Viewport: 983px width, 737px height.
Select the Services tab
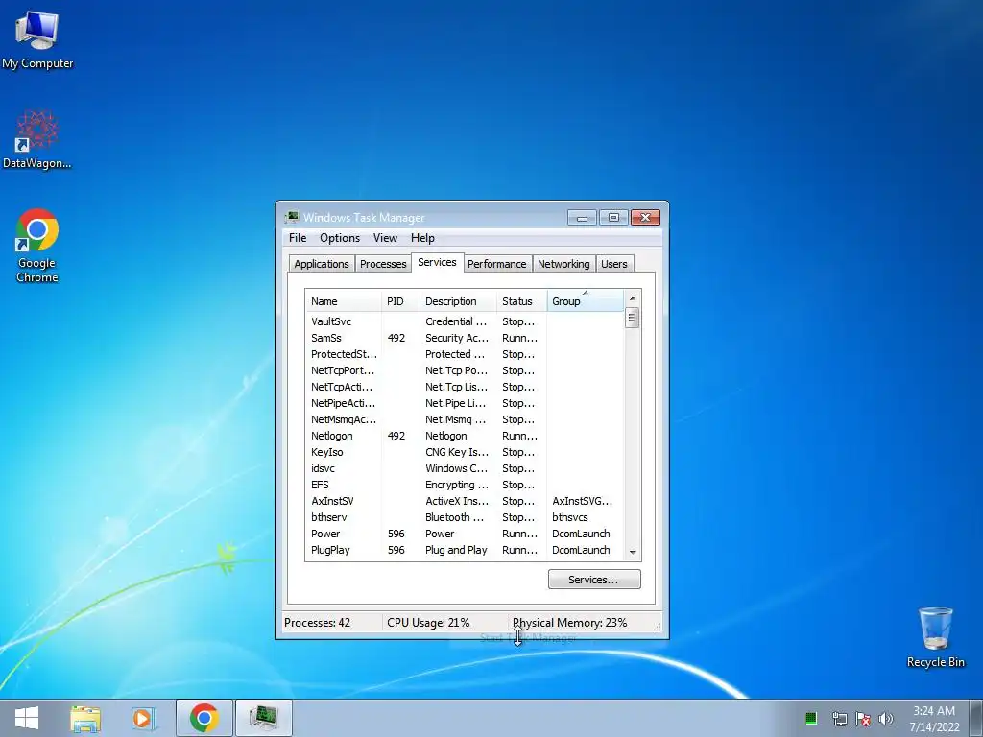(437, 263)
